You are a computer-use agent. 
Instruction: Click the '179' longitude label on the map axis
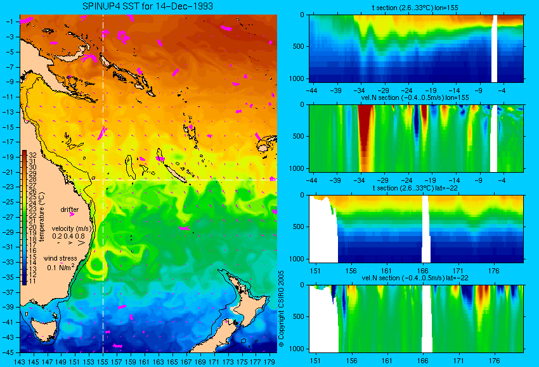(269, 361)
